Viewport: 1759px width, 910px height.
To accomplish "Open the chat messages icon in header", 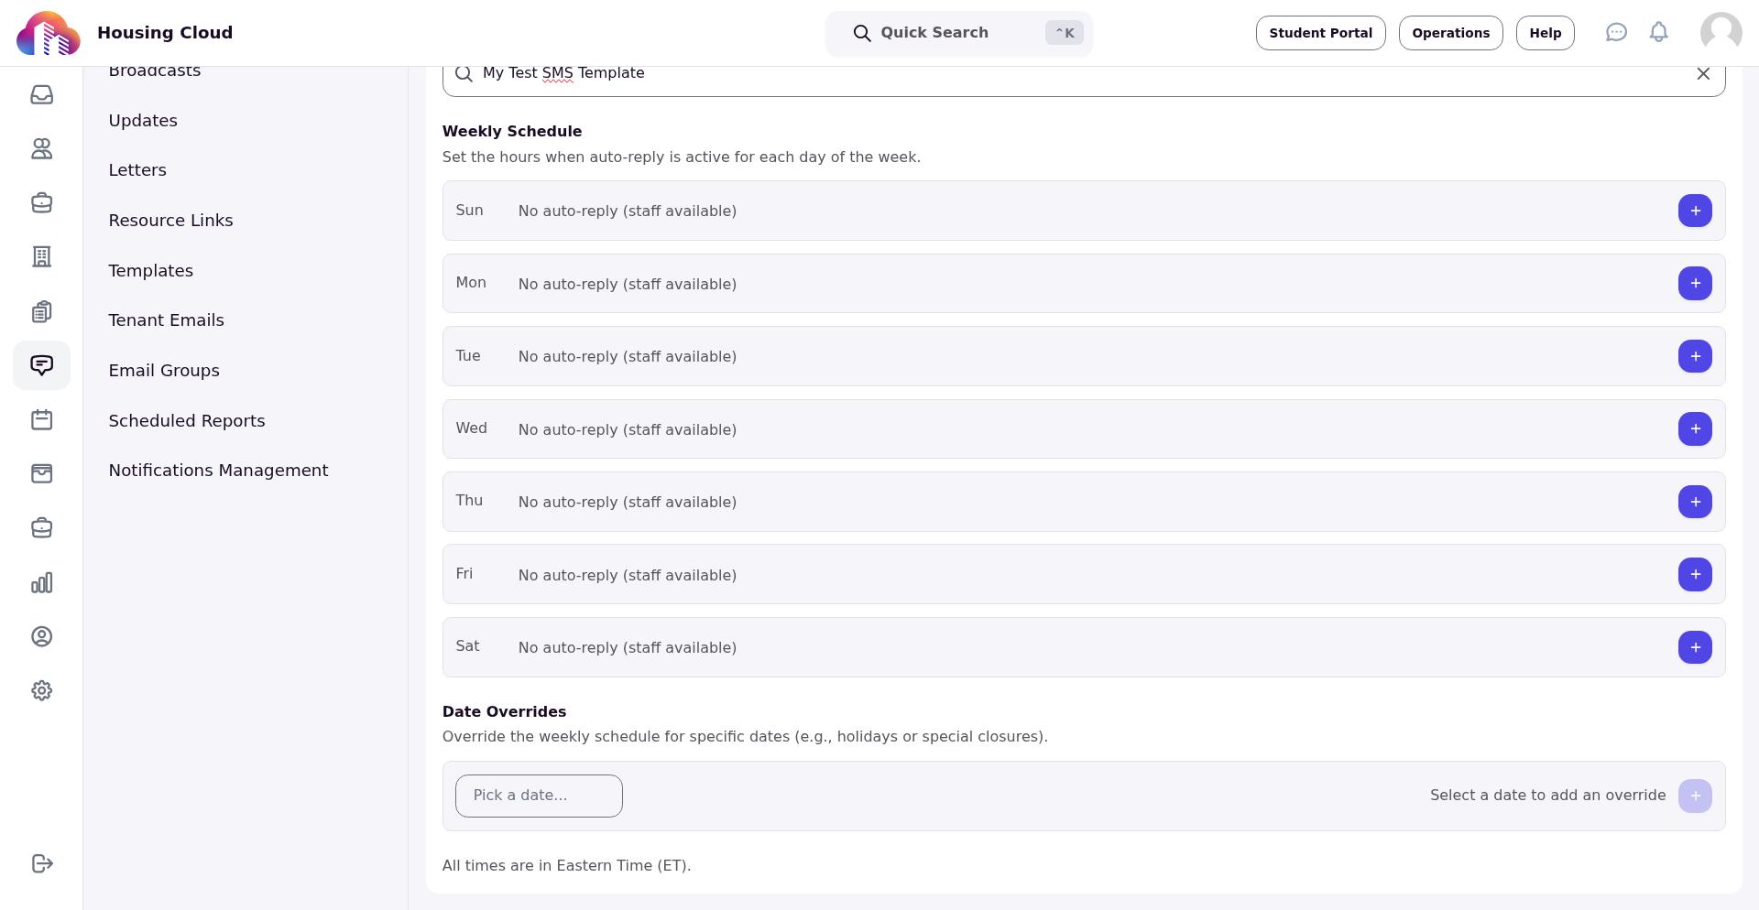I will tap(1616, 33).
